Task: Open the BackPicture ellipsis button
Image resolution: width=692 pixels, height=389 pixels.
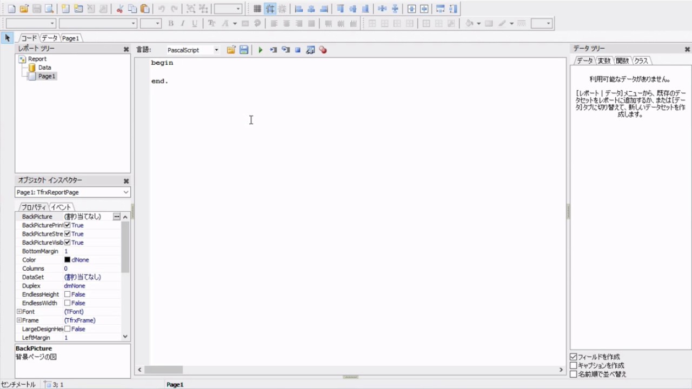Action: (116, 216)
